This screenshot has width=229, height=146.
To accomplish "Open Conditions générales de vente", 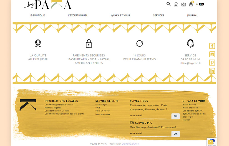I will 59,105.
